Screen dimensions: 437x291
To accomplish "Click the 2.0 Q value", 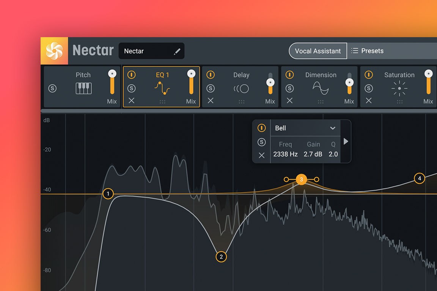I will [333, 154].
